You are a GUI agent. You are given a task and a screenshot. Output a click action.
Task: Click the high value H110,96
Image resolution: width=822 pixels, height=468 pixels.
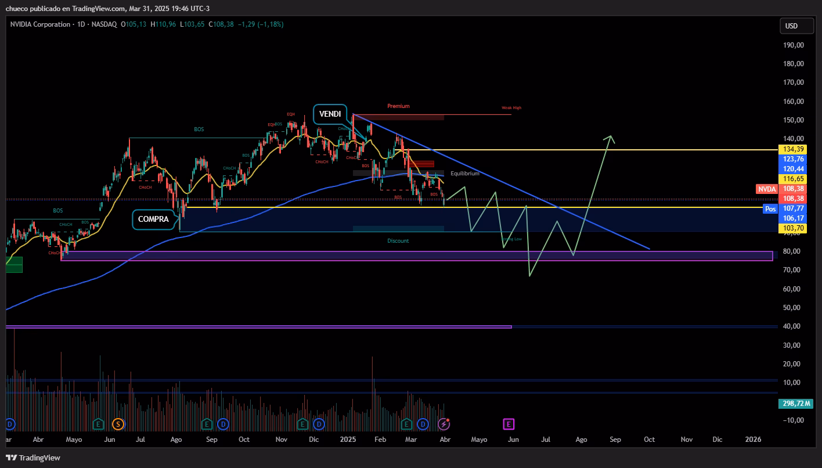click(164, 24)
